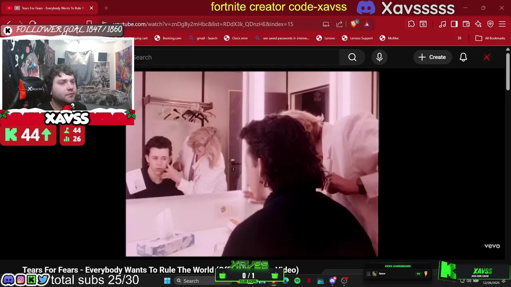Open a new browser tab with plus
511x287 pixels.
pyautogui.click(x=106, y=8)
